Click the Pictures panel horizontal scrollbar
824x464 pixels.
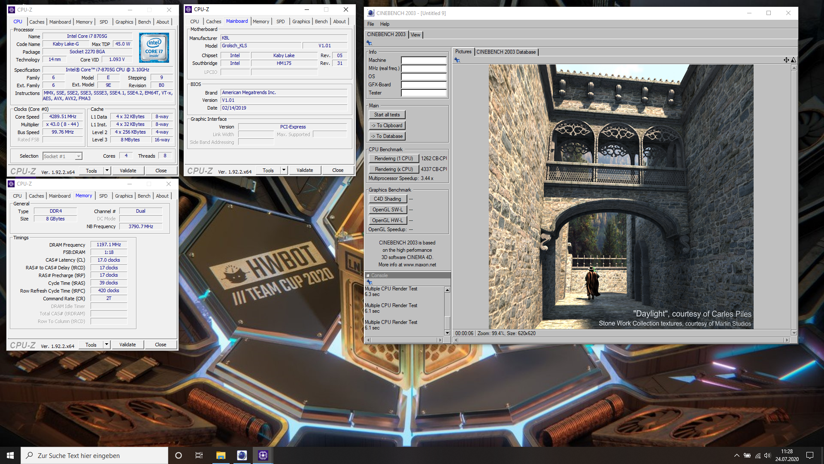[x=621, y=340]
